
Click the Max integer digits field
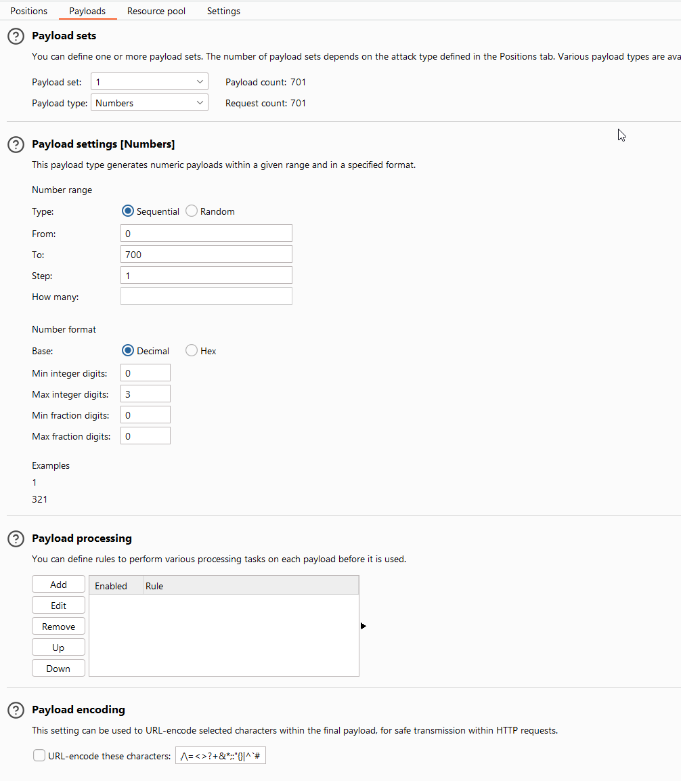click(145, 394)
